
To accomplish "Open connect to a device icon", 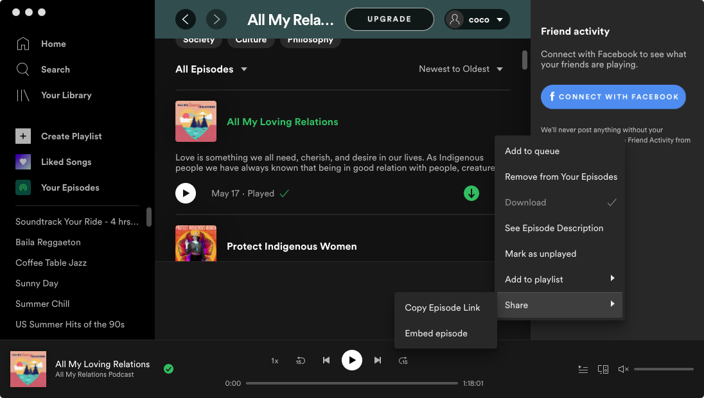I will click(603, 369).
